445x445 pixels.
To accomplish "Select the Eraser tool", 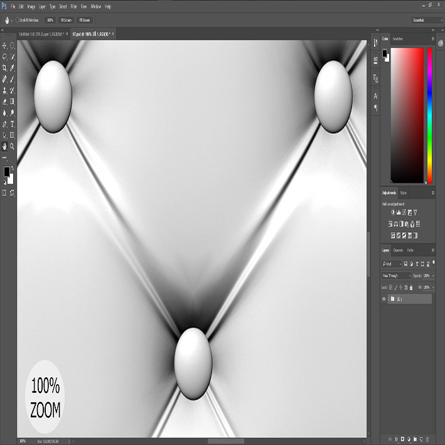I will [x=4, y=102].
